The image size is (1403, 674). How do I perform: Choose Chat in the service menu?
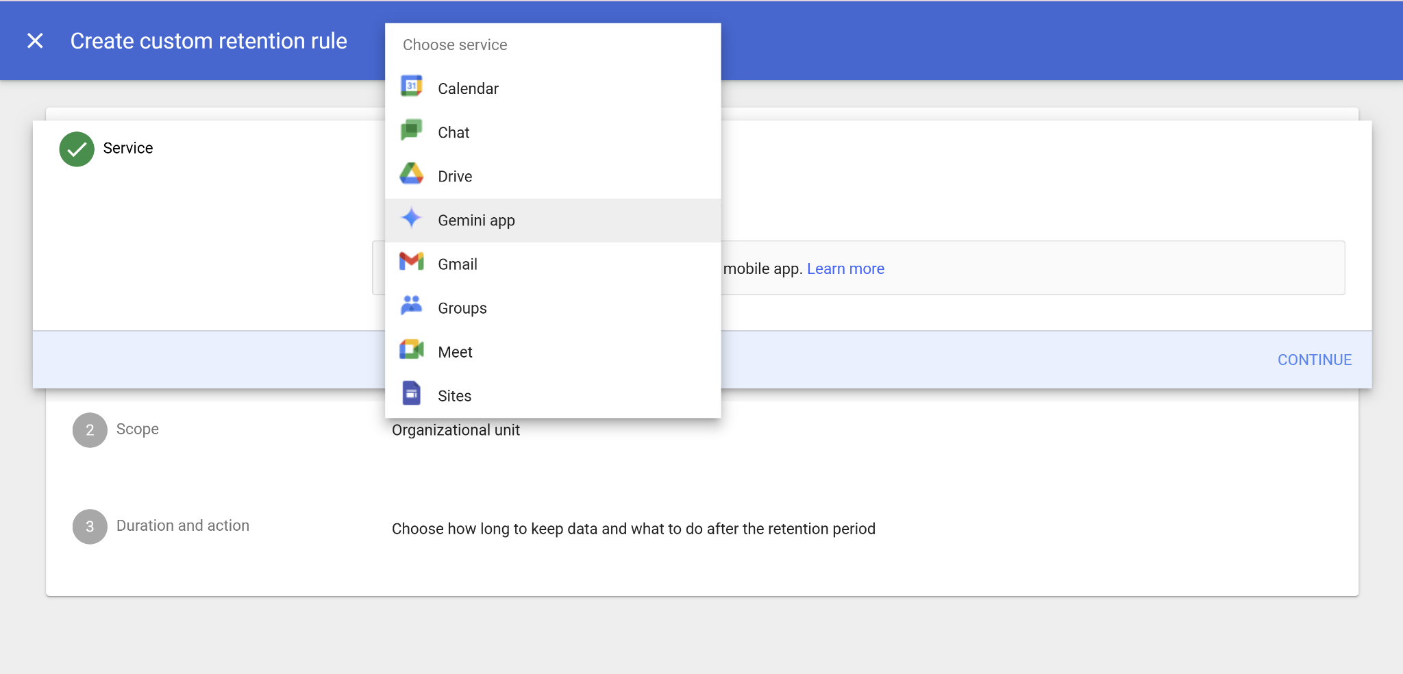click(553, 133)
